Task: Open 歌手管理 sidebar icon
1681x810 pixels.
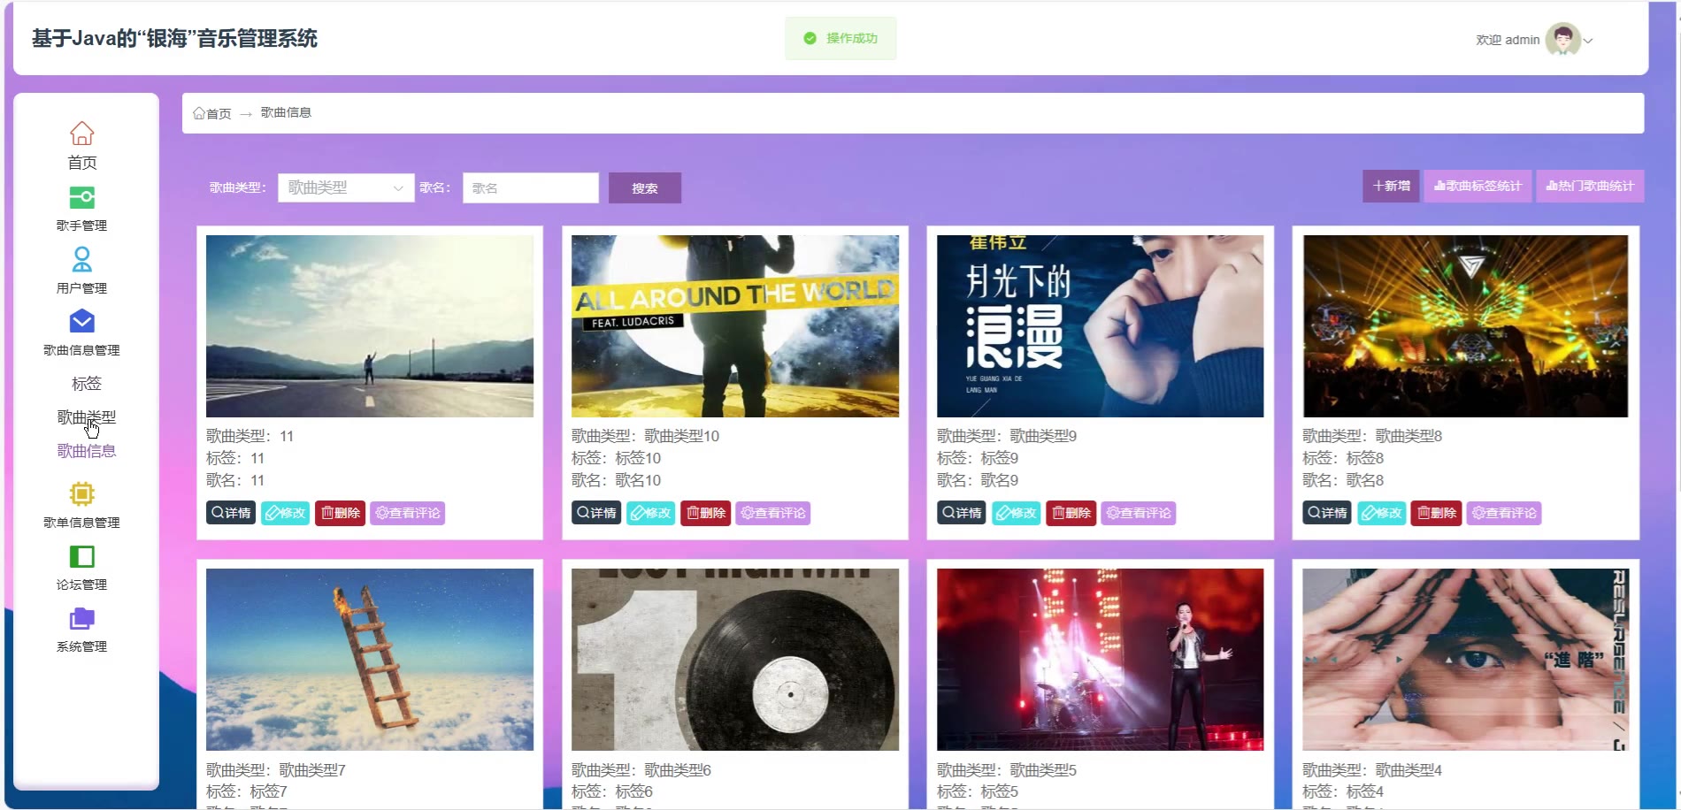Action: [x=82, y=197]
